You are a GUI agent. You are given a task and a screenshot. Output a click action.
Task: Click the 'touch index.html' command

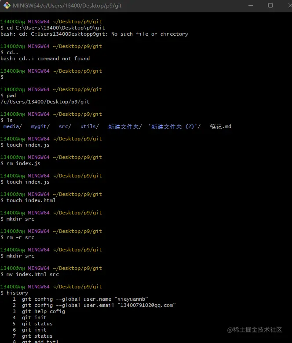click(28, 200)
